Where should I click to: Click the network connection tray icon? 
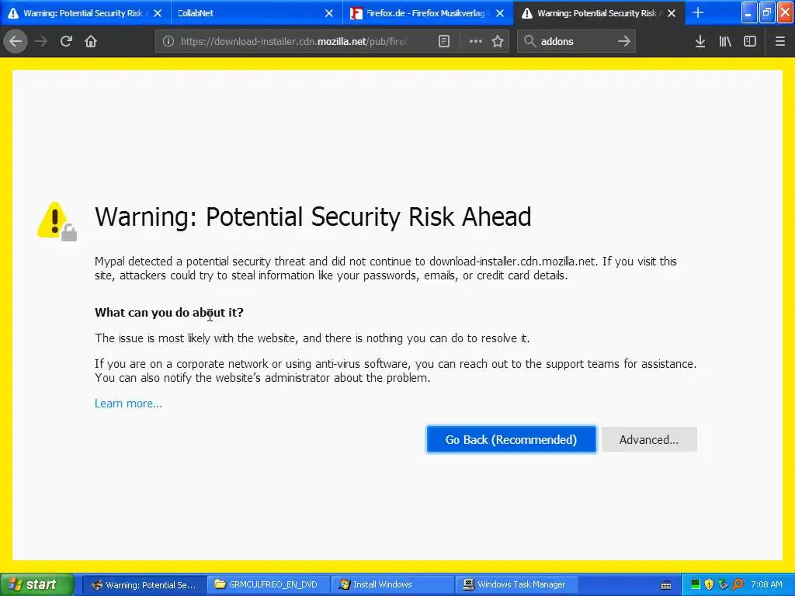coord(724,584)
